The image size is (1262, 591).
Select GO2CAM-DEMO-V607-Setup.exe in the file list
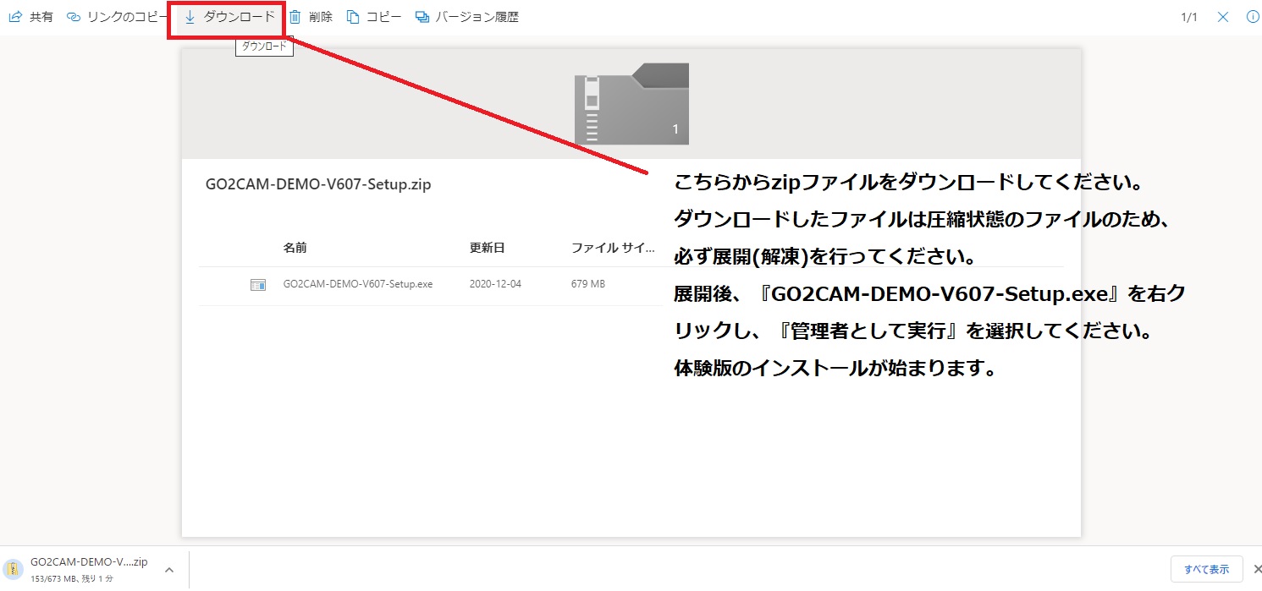[x=357, y=284]
